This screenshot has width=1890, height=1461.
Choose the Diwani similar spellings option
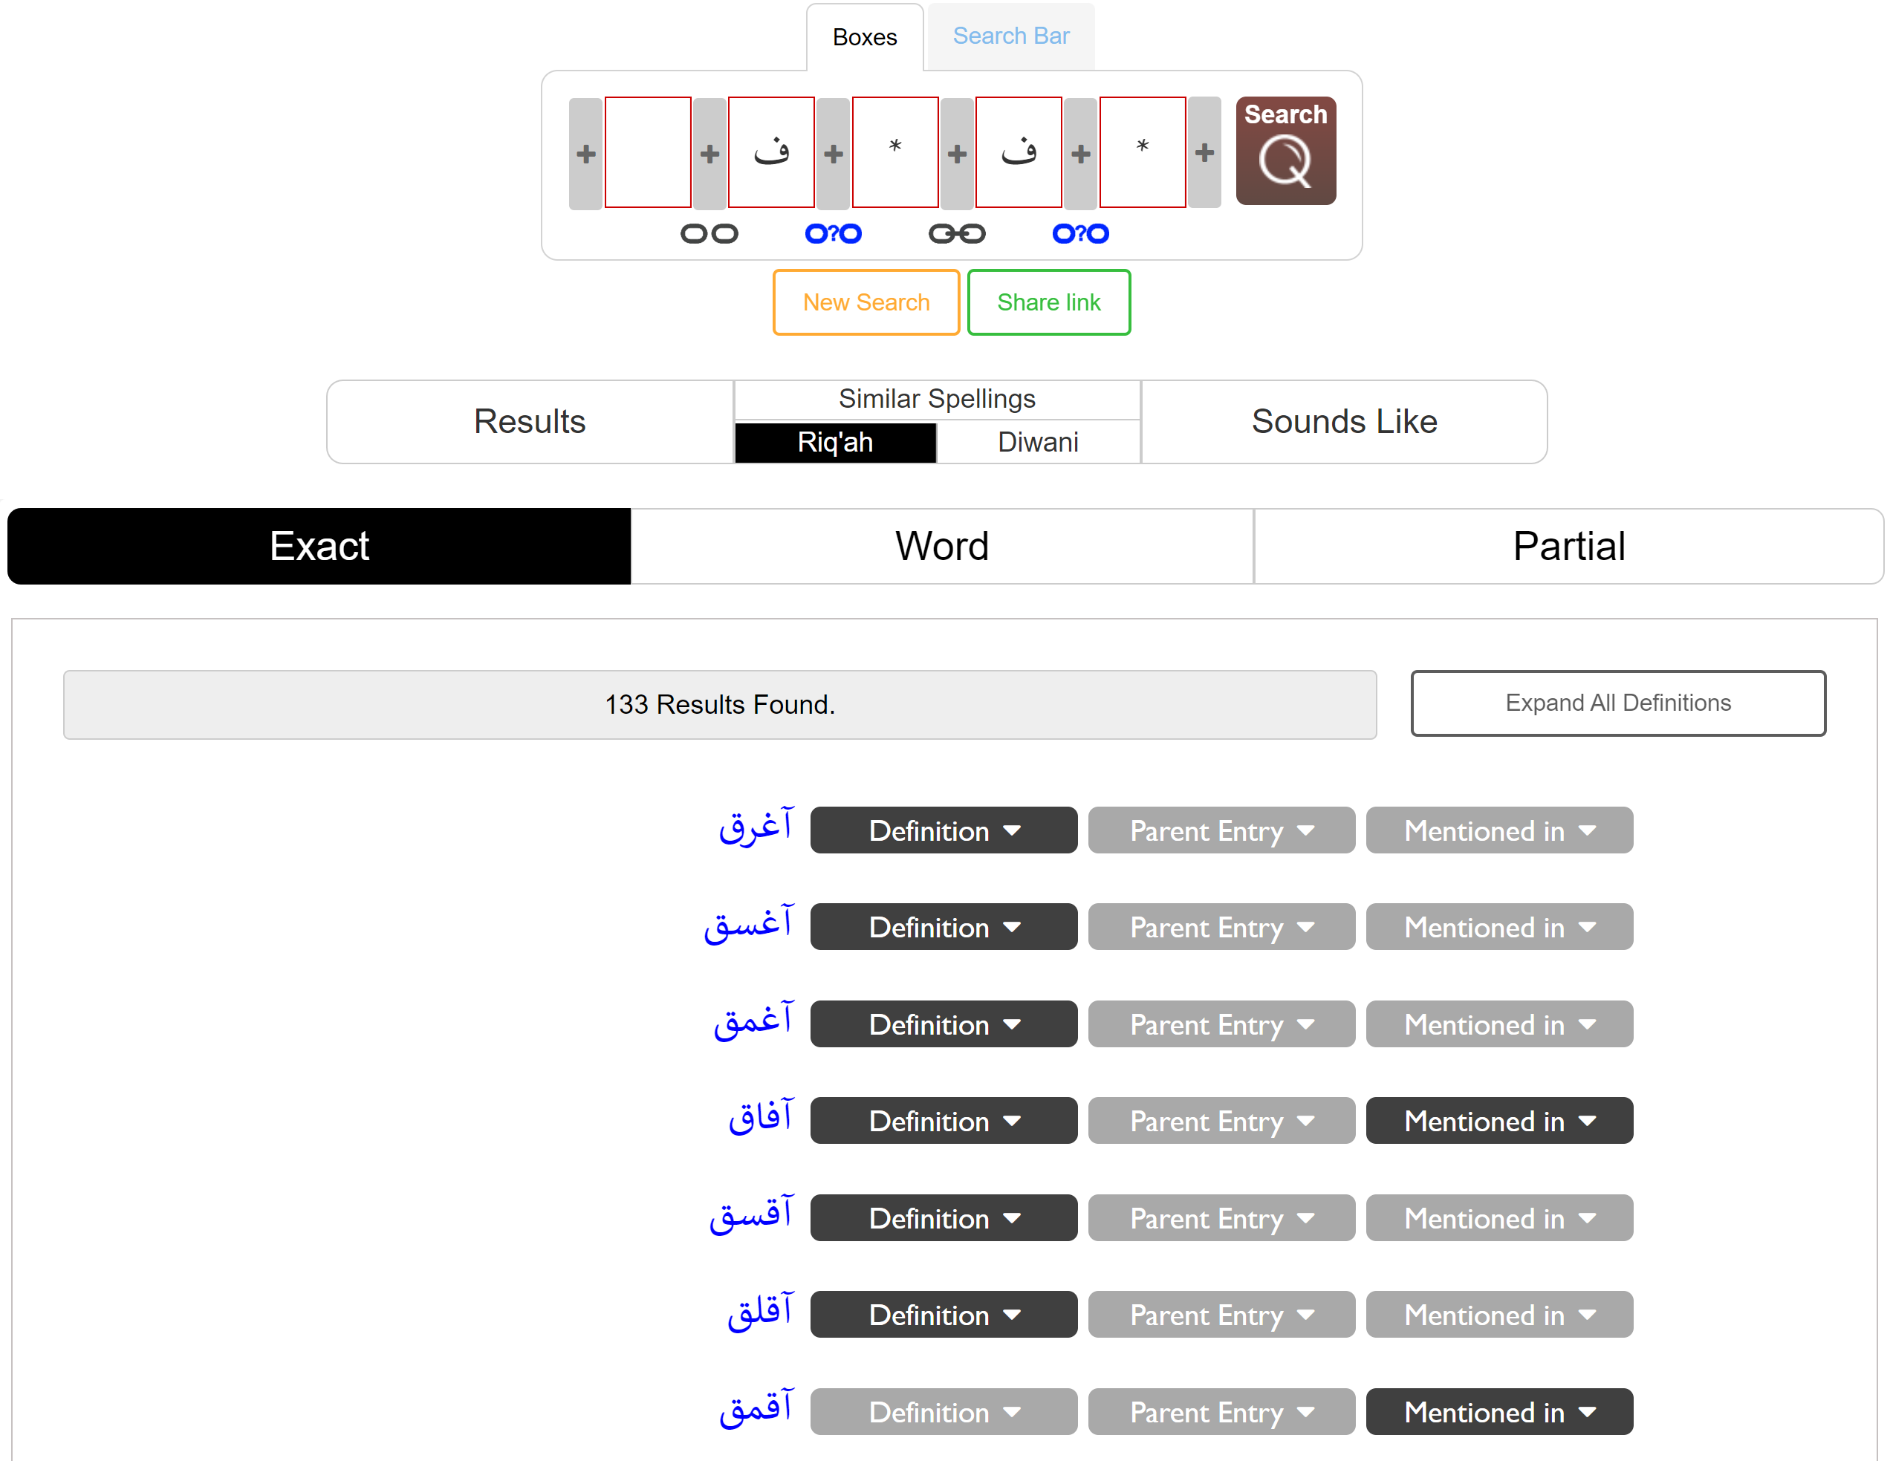coord(1038,442)
